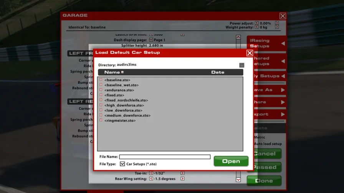This screenshot has height=193, width=344.
Task: Click the Cancel button in Garage
Action: [x=267, y=154]
